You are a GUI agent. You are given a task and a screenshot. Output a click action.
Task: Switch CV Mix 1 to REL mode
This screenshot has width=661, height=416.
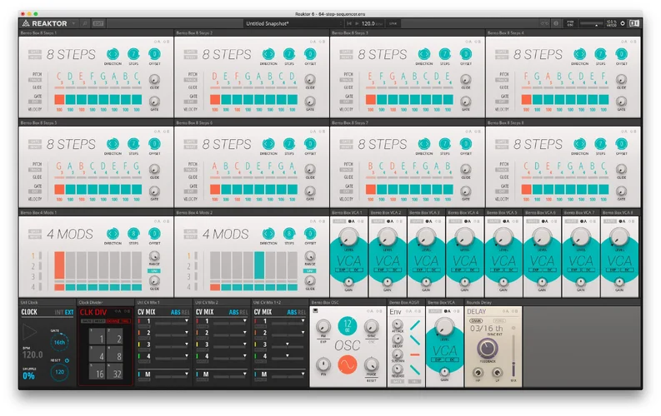tap(185, 312)
